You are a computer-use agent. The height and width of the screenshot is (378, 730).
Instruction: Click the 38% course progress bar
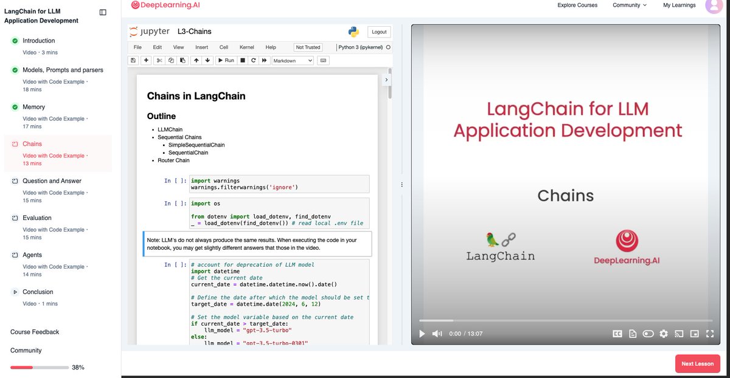(40, 368)
